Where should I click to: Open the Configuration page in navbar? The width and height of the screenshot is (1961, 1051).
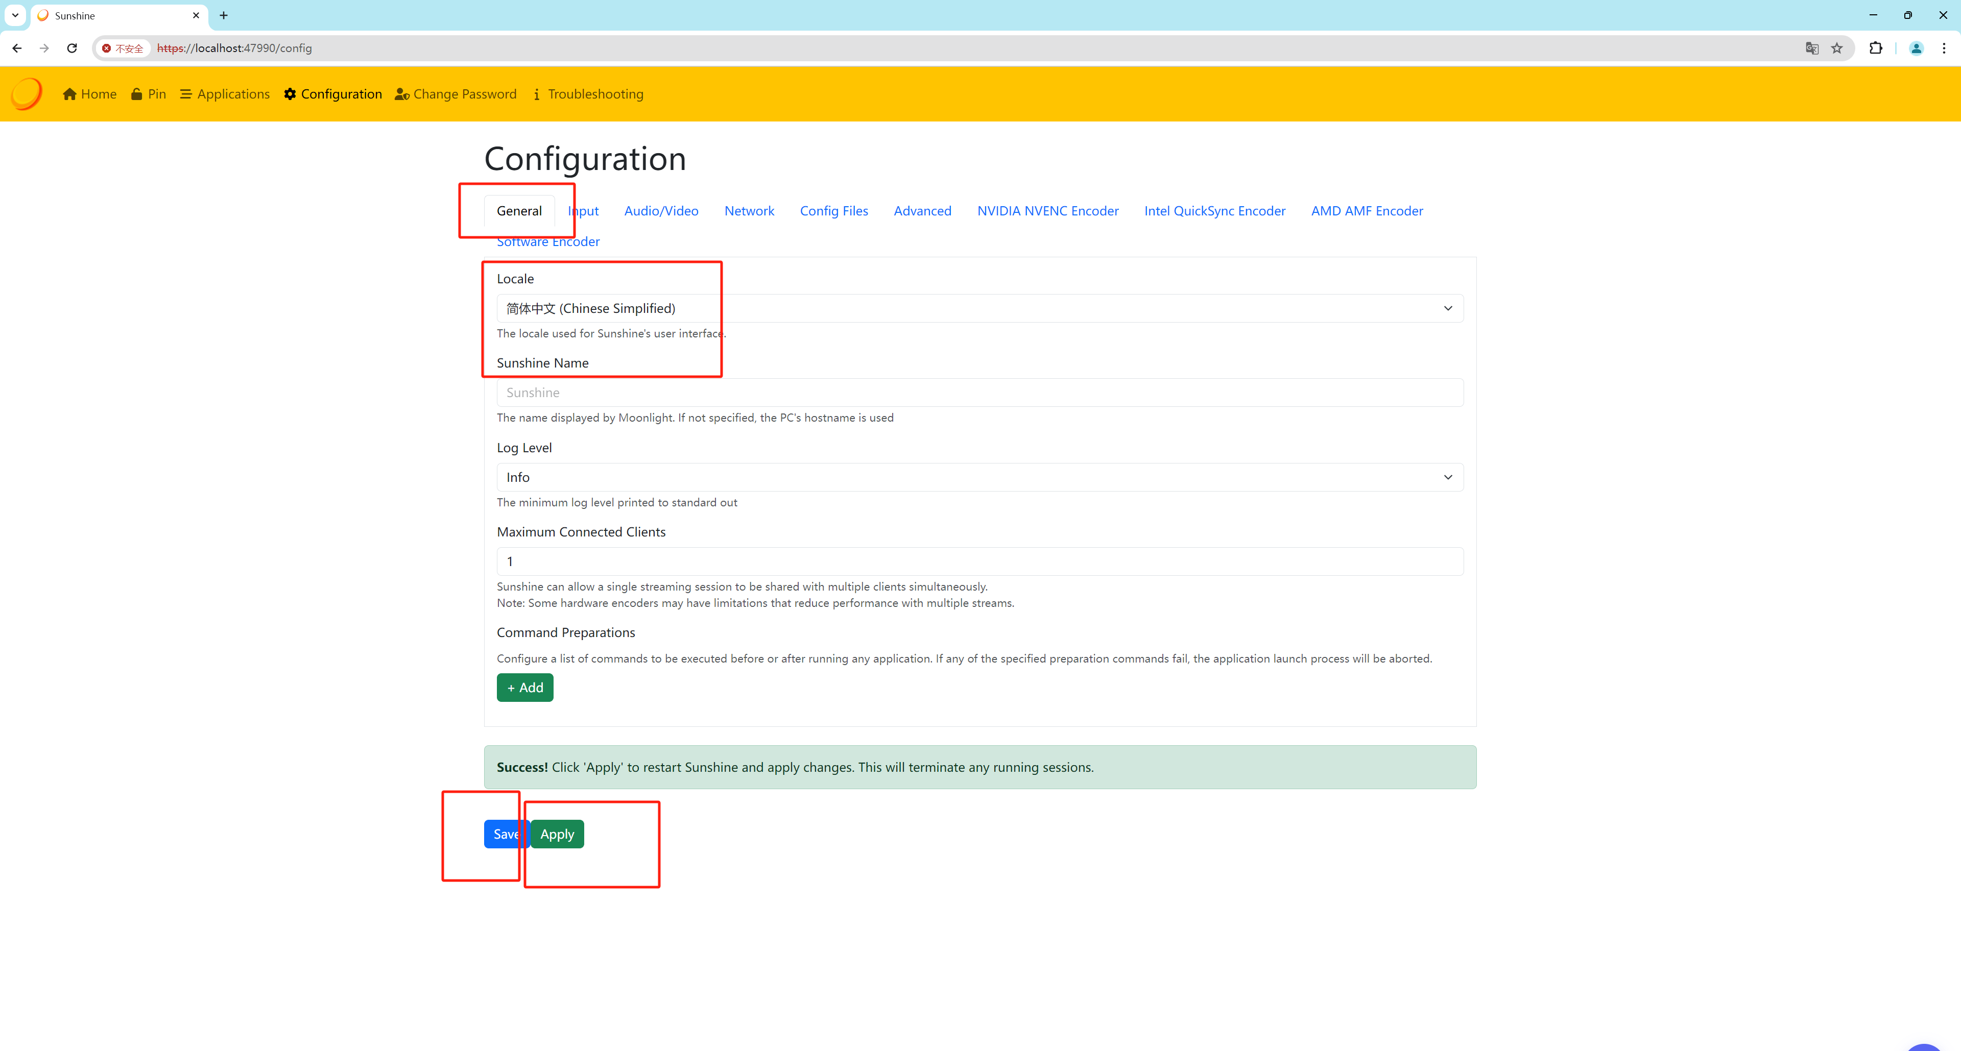pyautogui.click(x=332, y=93)
